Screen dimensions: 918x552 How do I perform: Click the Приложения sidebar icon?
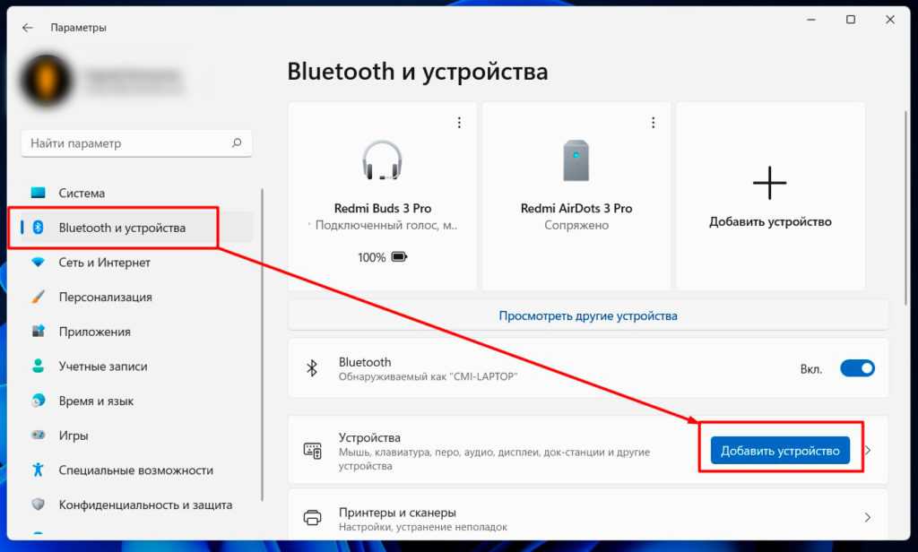(x=38, y=332)
